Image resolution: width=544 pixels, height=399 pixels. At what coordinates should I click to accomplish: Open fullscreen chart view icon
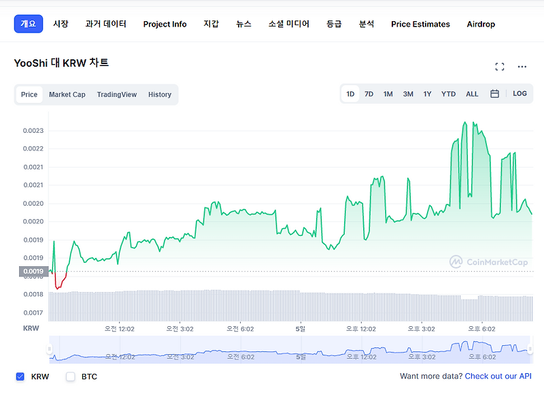(x=500, y=67)
